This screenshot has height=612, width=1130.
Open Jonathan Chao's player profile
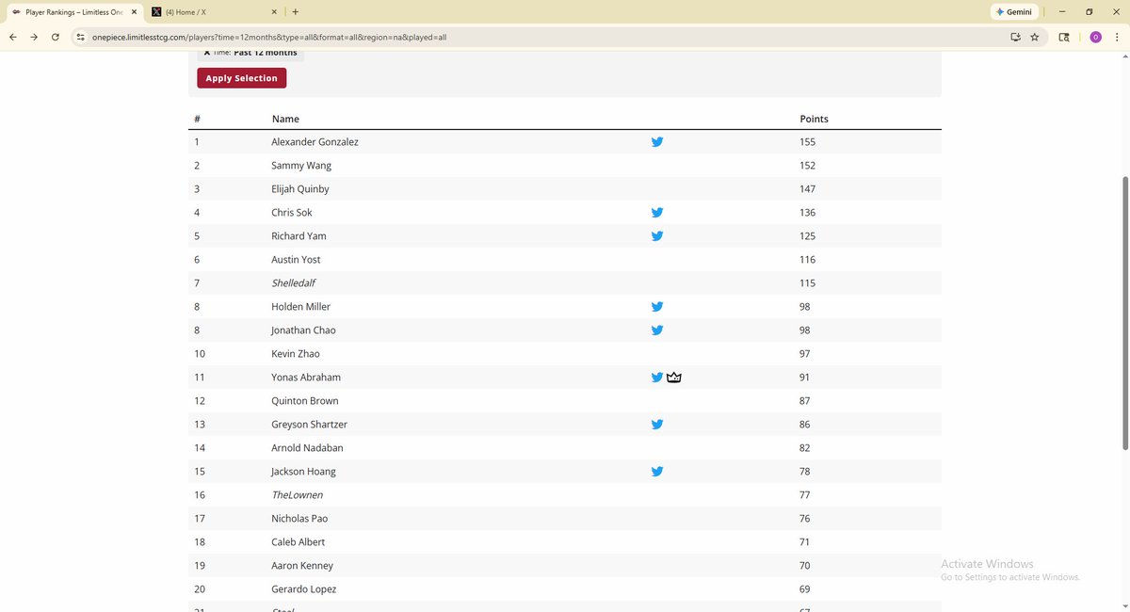coord(303,330)
